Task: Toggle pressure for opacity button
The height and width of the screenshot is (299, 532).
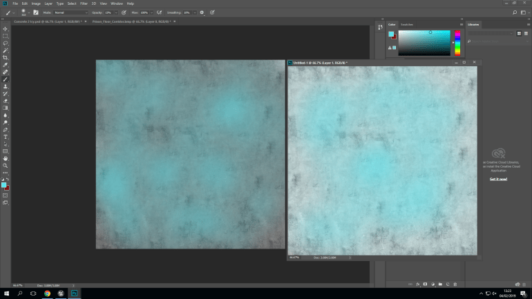Action: 124,12
